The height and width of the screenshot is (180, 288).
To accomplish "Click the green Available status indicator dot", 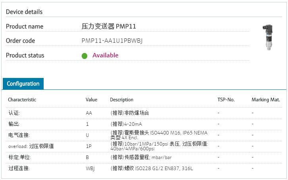I will (x=84, y=56).
